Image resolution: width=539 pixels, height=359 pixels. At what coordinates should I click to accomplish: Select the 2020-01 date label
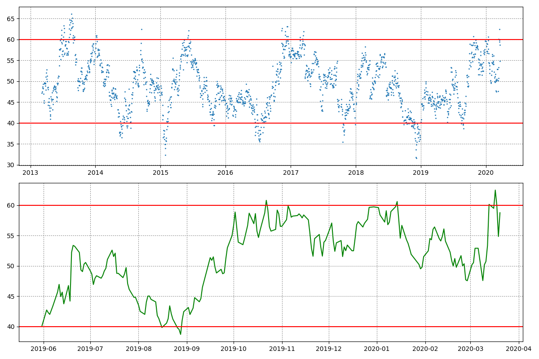click(377, 349)
